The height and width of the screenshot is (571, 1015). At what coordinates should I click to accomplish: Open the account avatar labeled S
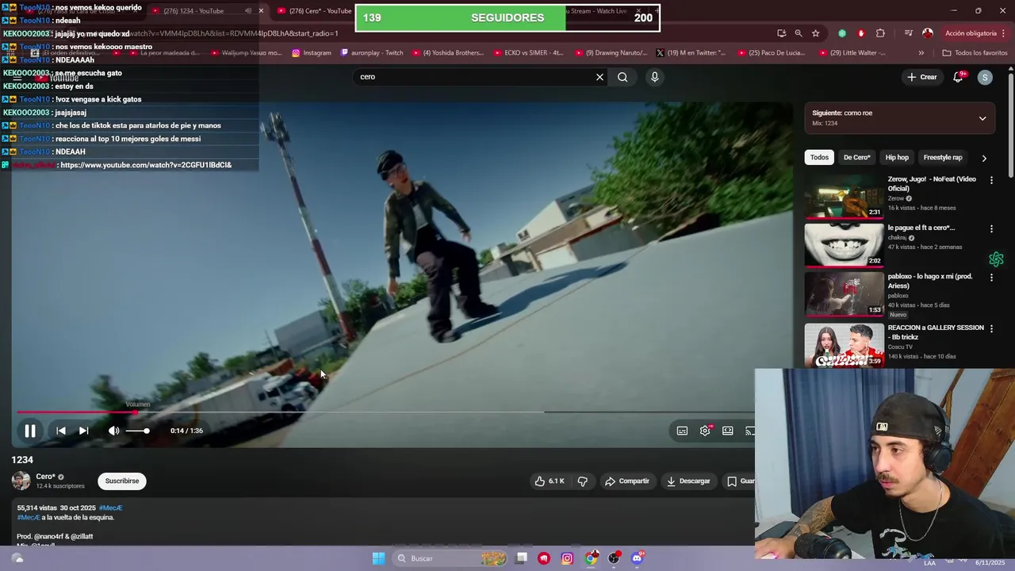point(985,77)
